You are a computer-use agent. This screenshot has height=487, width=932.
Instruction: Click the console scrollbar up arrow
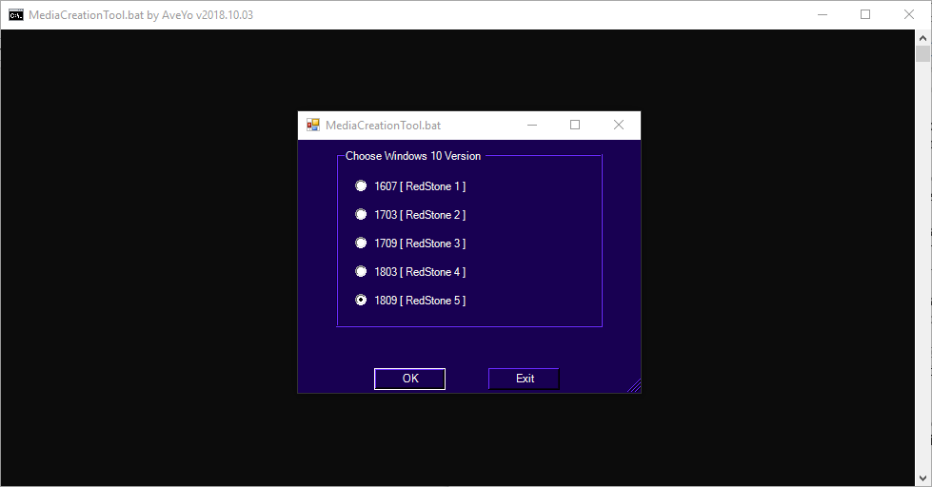pyautogui.click(x=922, y=38)
